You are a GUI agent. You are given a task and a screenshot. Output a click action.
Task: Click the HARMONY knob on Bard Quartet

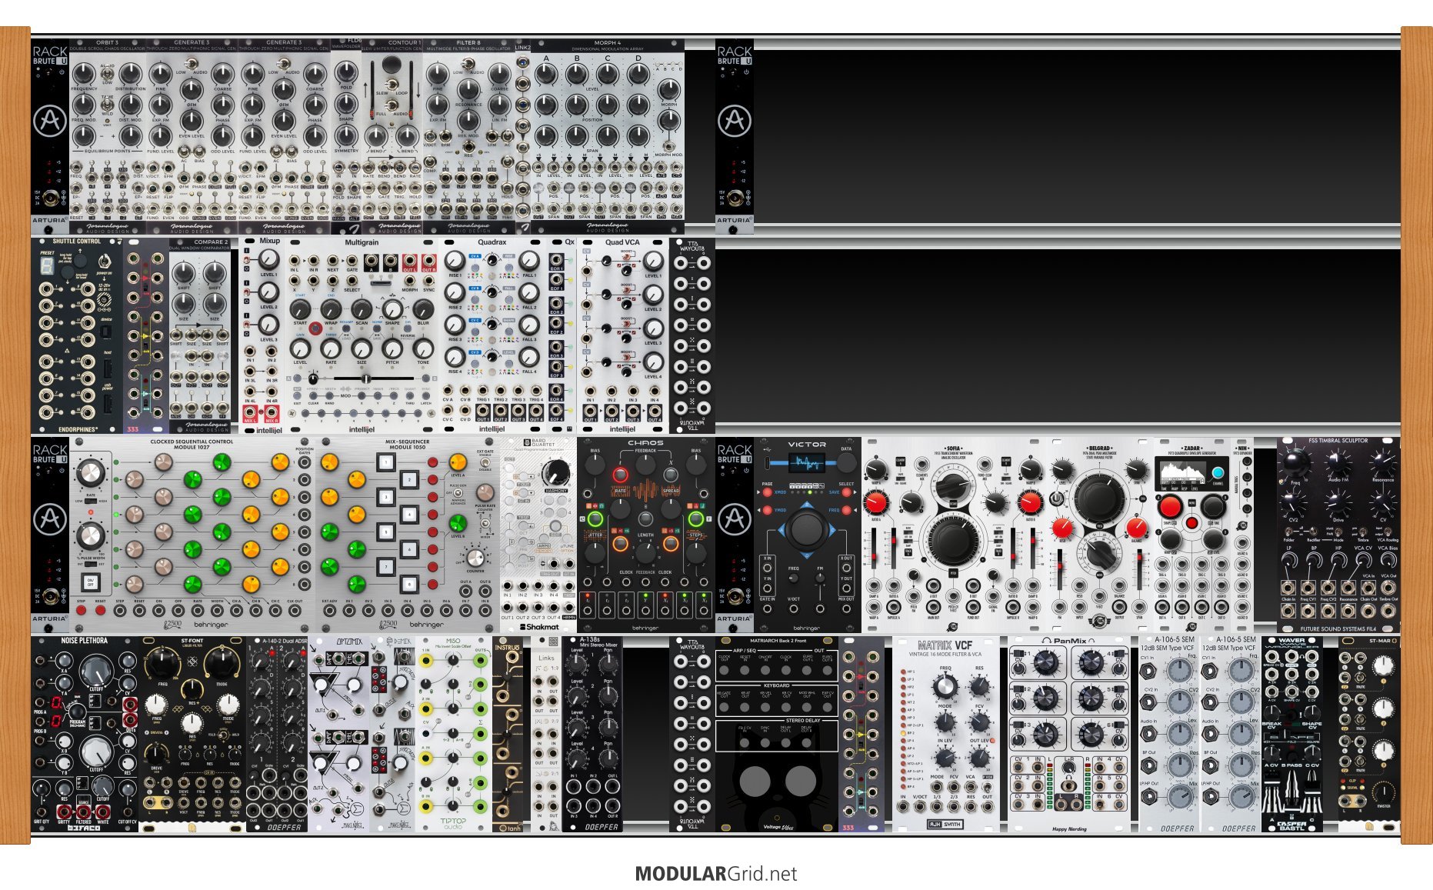coord(556,472)
